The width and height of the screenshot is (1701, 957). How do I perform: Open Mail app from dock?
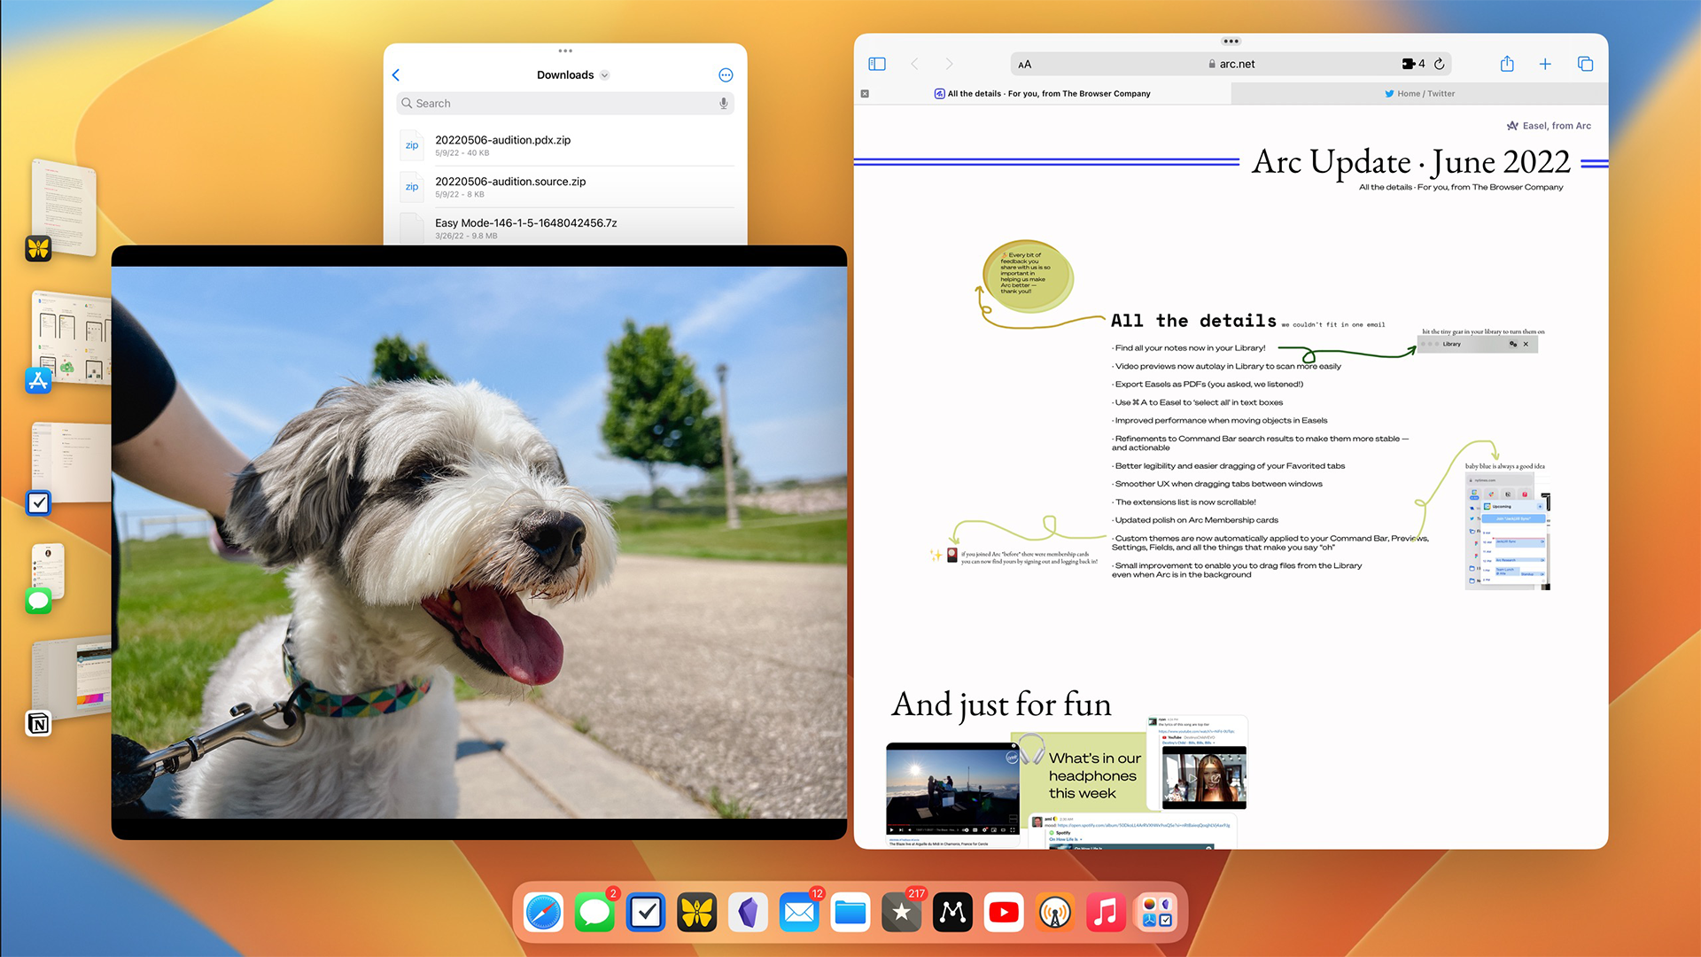799,912
